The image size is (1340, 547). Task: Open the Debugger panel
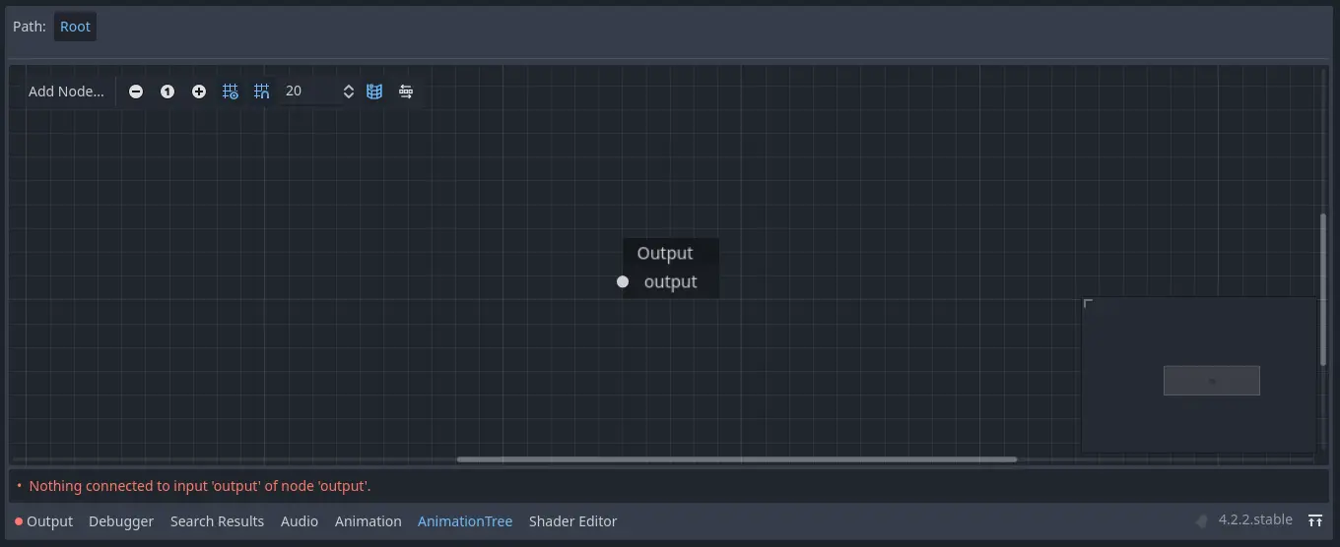pyautogui.click(x=121, y=521)
